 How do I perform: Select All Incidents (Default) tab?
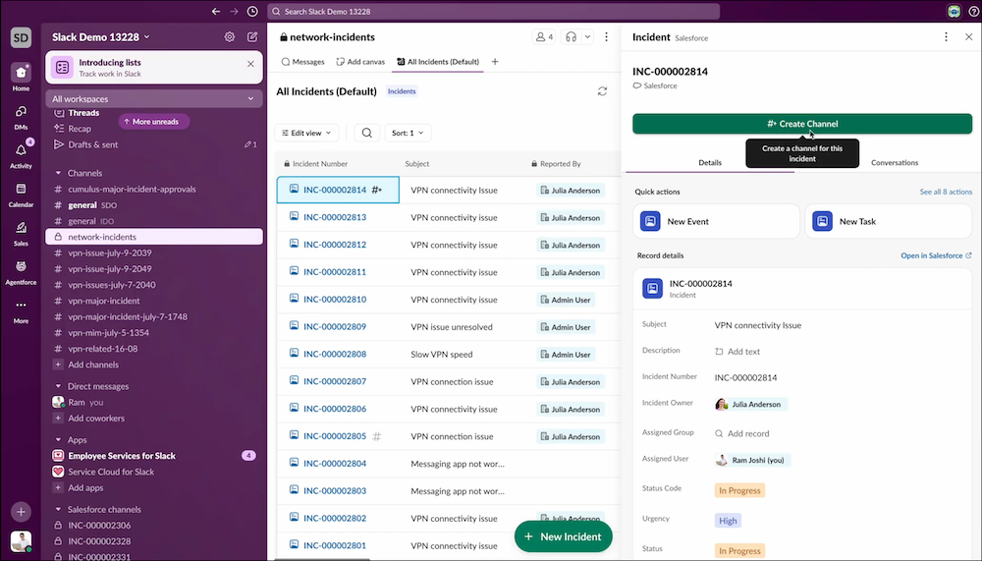click(x=438, y=62)
